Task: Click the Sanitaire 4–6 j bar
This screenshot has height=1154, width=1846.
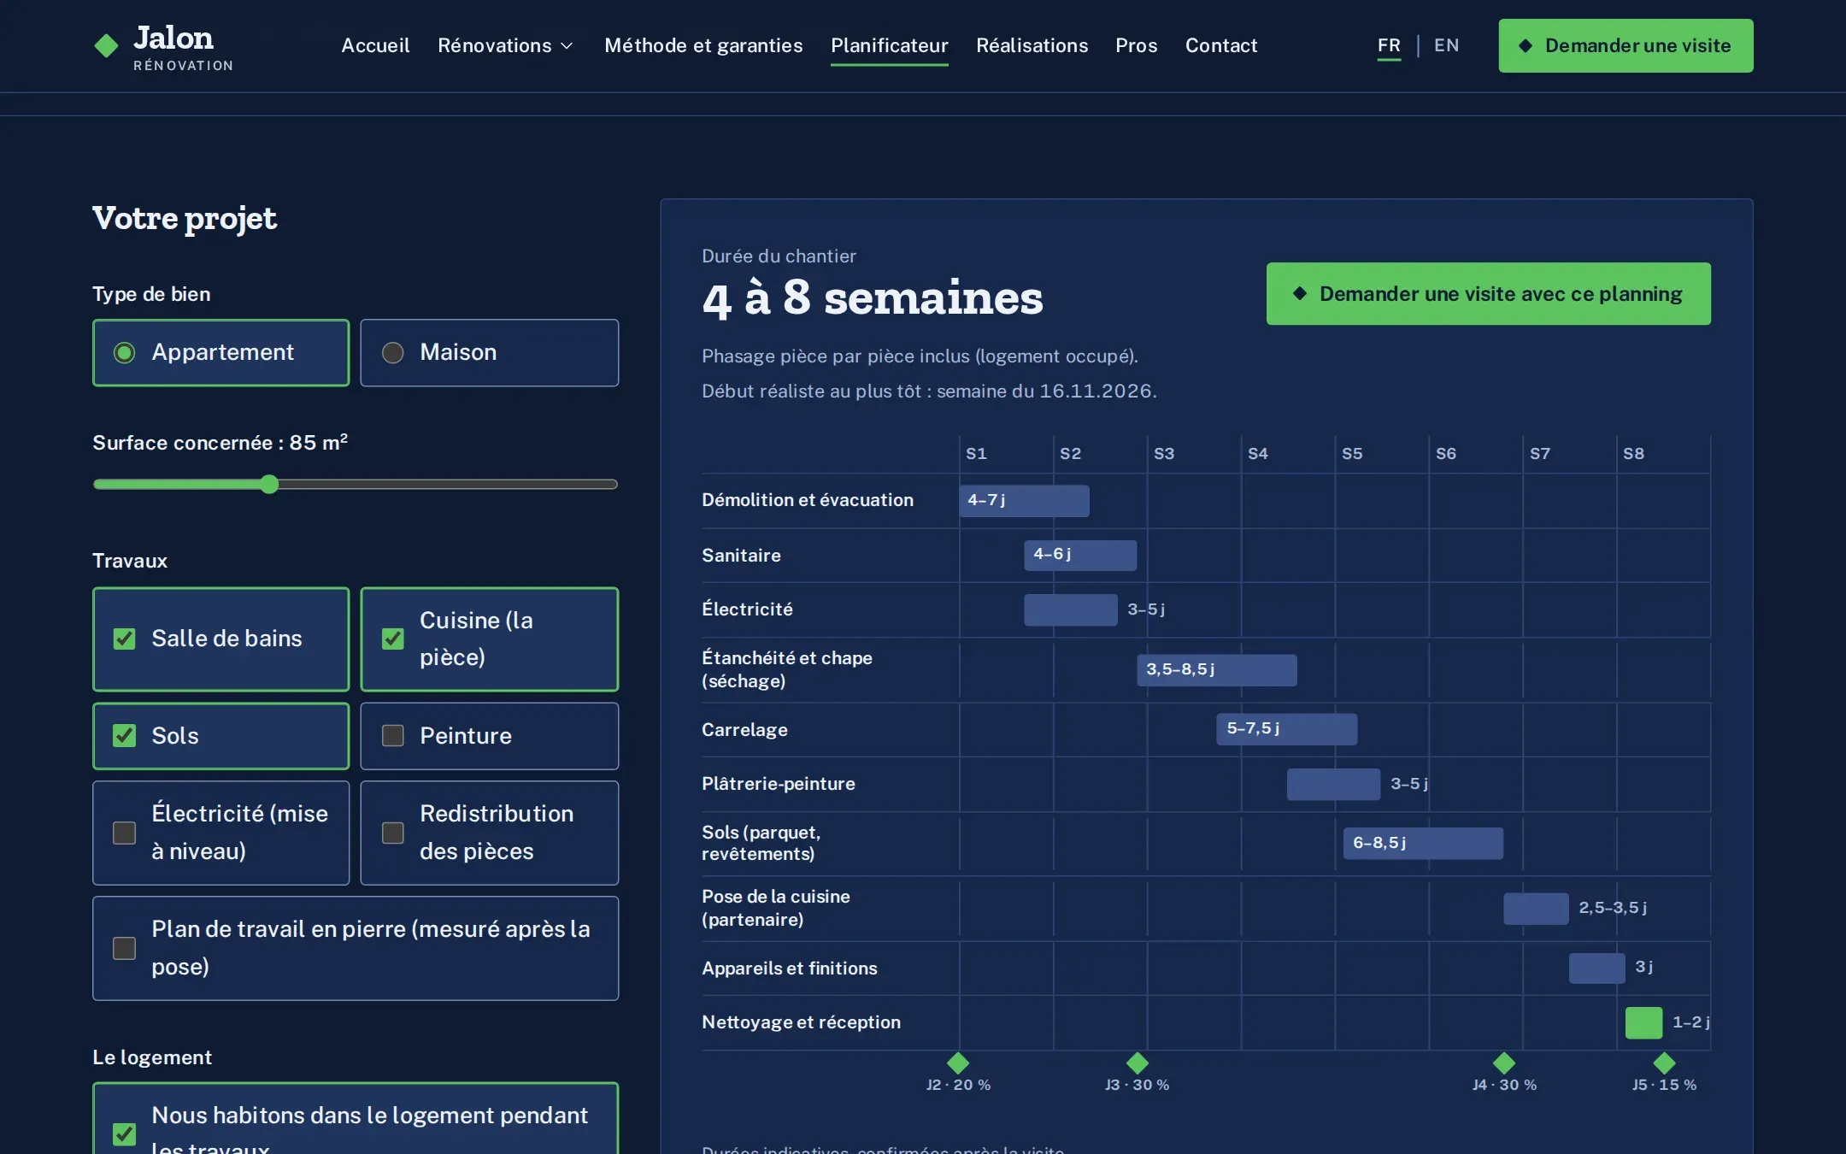Action: click(1080, 555)
